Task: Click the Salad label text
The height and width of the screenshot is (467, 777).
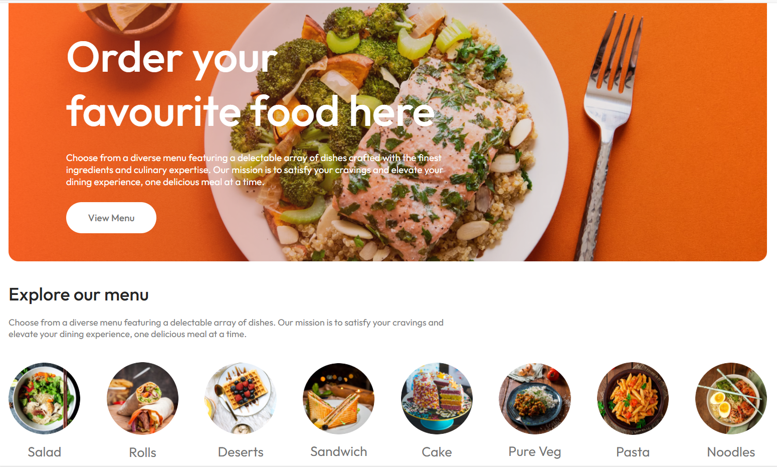Action: [x=45, y=452]
